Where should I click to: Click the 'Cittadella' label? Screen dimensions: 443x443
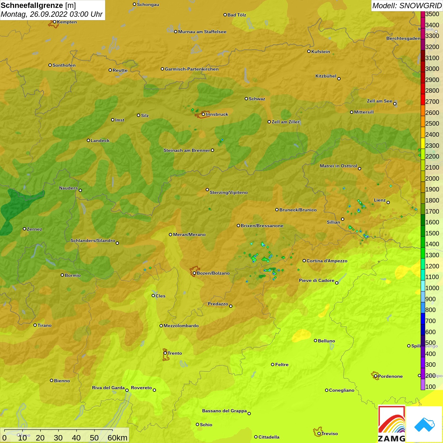tap(269, 437)
